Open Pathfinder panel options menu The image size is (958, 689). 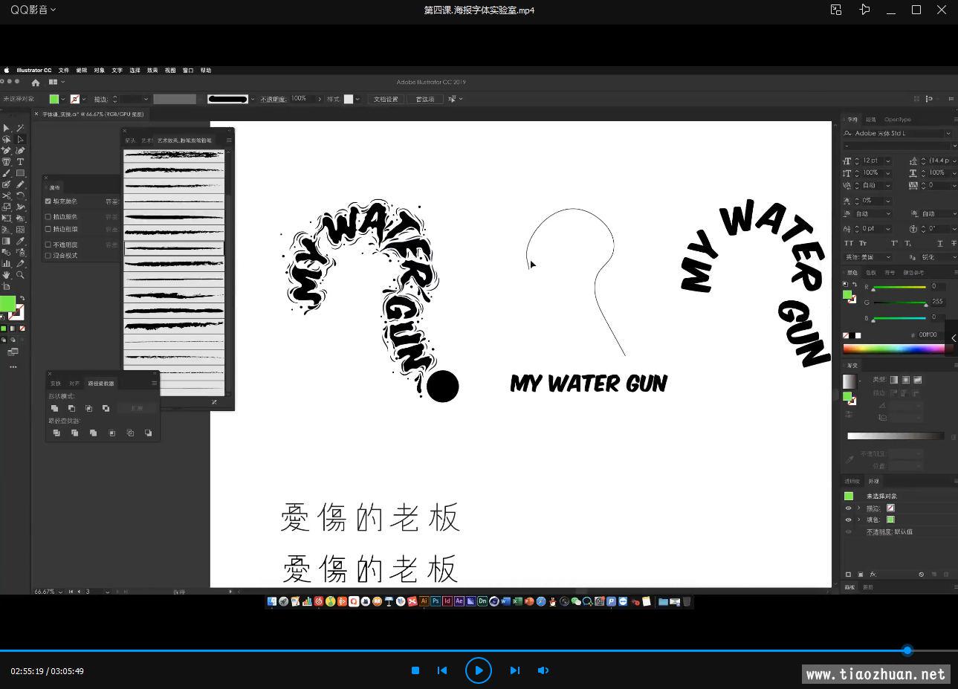[154, 383]
